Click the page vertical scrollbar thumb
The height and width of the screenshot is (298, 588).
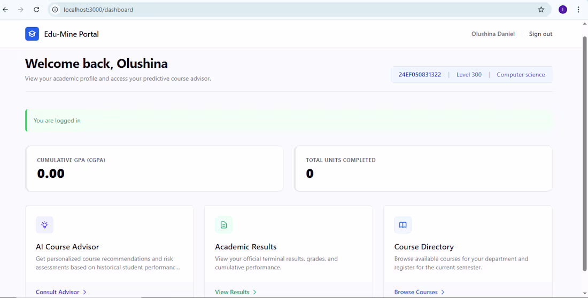[584, 154]
